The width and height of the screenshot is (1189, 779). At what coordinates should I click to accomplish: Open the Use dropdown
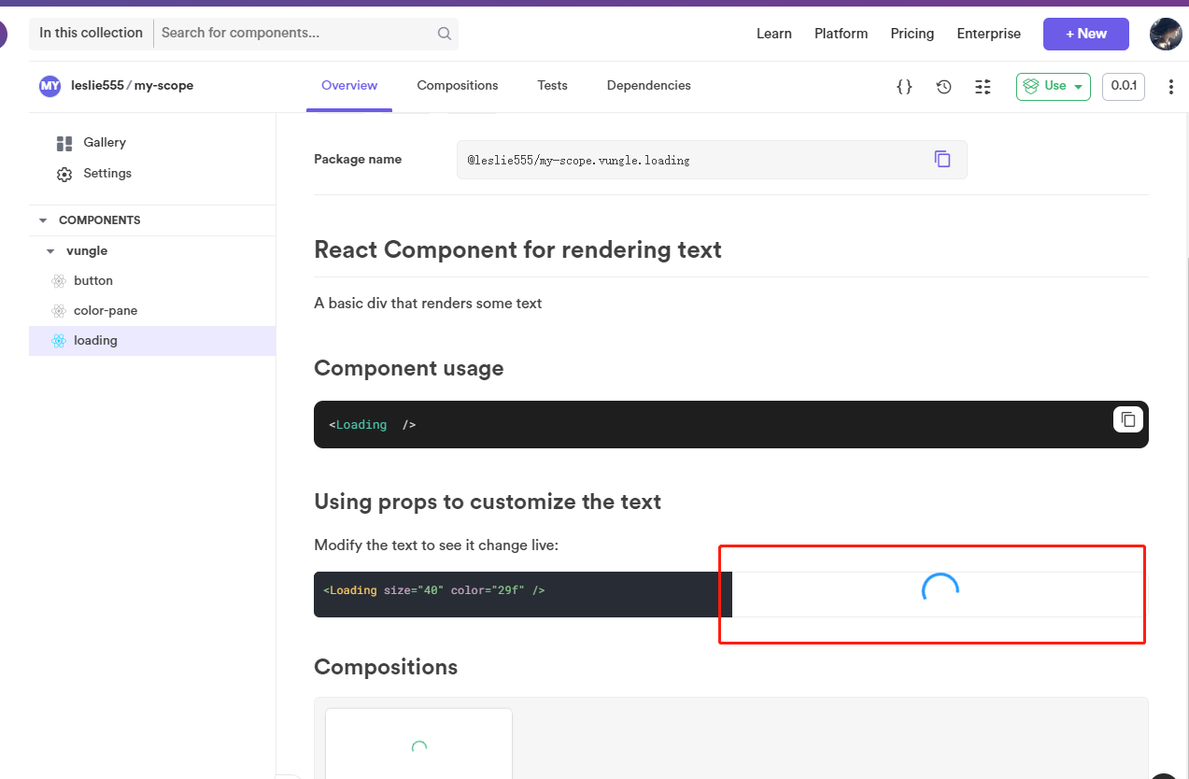coord(1053,86)
